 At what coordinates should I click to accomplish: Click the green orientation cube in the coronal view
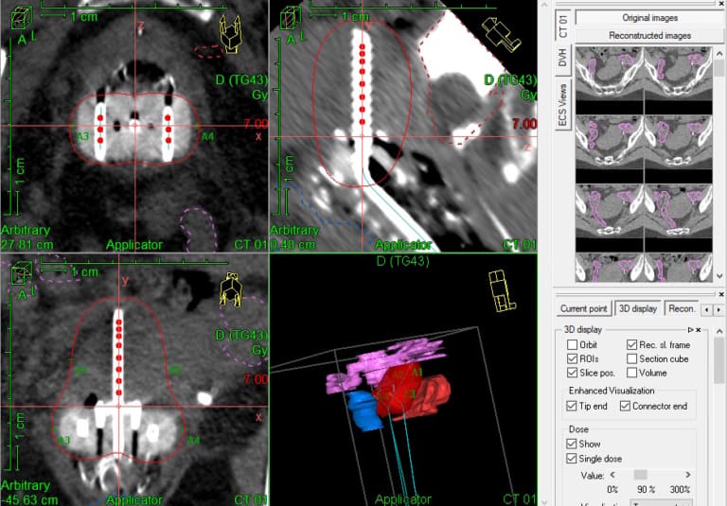tap(22, 273)
